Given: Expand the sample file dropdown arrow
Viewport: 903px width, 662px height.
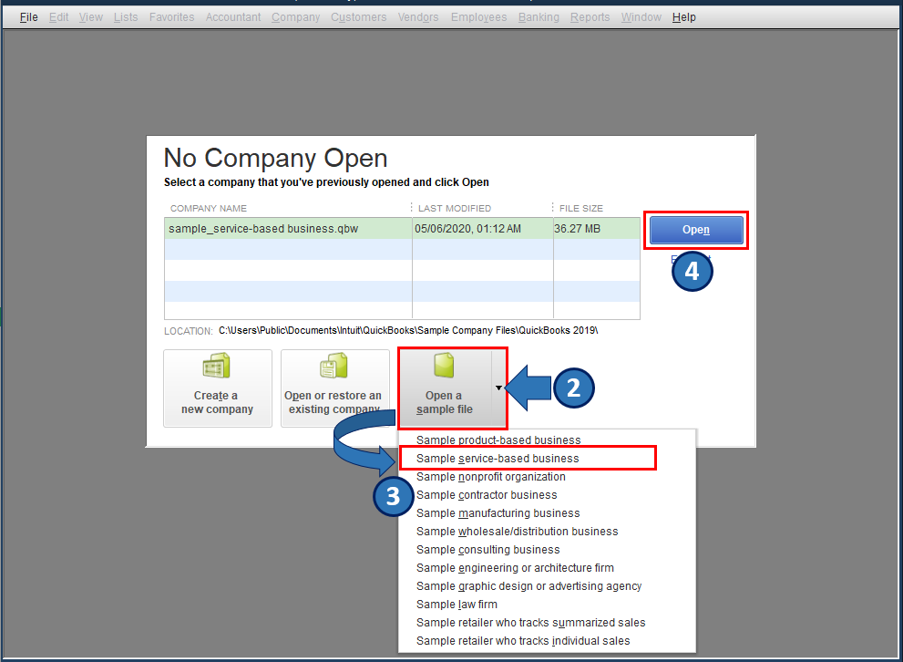Looking at the screenshot, I should pyautogui.click(x=498, y=388).
